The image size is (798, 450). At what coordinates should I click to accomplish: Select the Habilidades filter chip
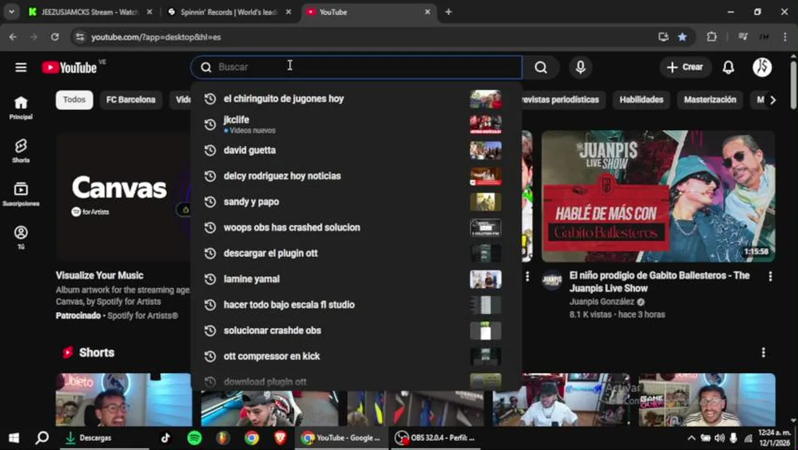641,100
